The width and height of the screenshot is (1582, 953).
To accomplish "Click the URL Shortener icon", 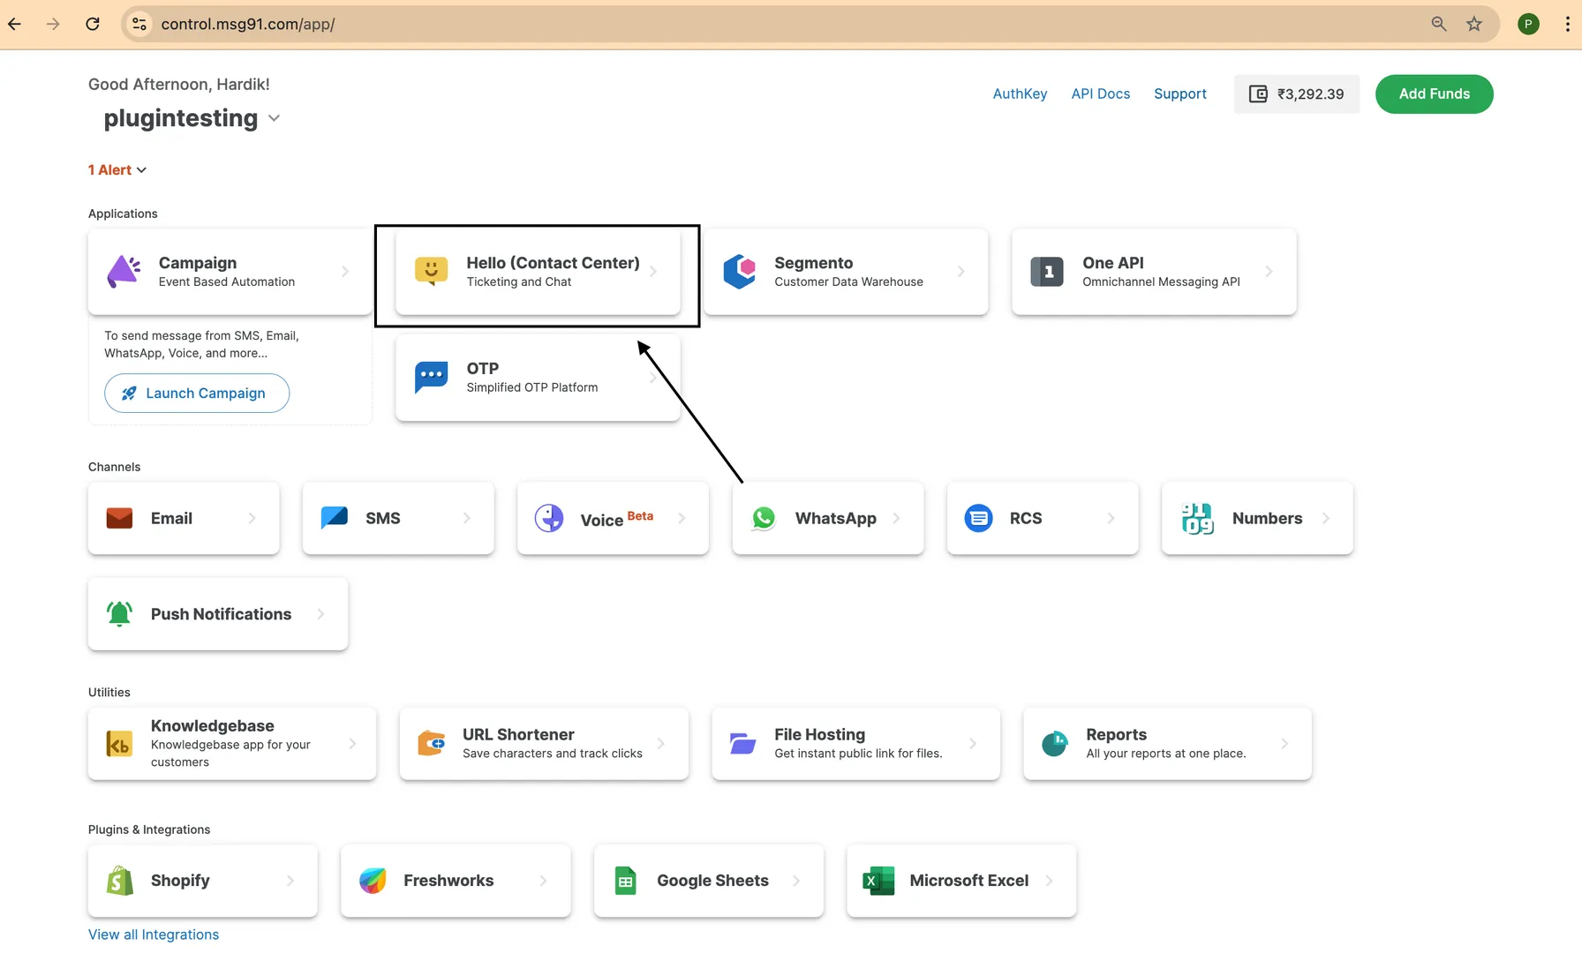I will click(x=432, y=744).
